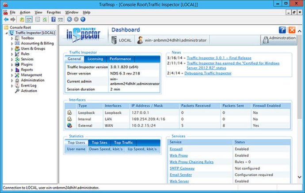The width and height of the screenshot is (305, 193).
Task: Expand the Toolbox tree node
Action: pos(12,38)
